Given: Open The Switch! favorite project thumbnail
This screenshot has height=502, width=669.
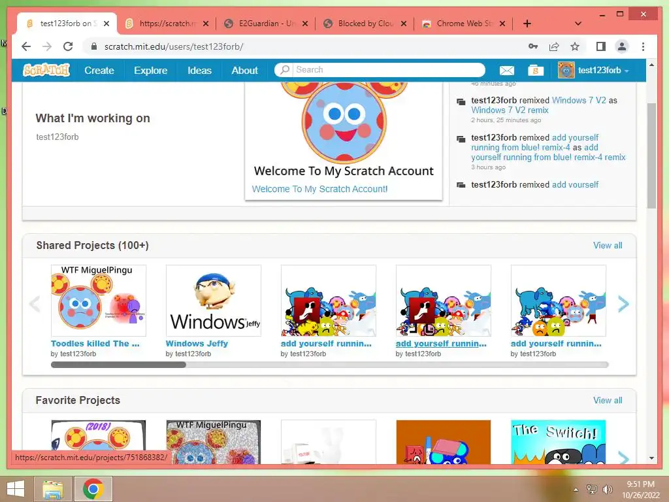Looking at the screenshot, I should 558,442.
